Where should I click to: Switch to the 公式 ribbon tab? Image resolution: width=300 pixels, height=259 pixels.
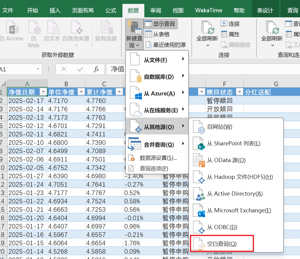(110, 10)
